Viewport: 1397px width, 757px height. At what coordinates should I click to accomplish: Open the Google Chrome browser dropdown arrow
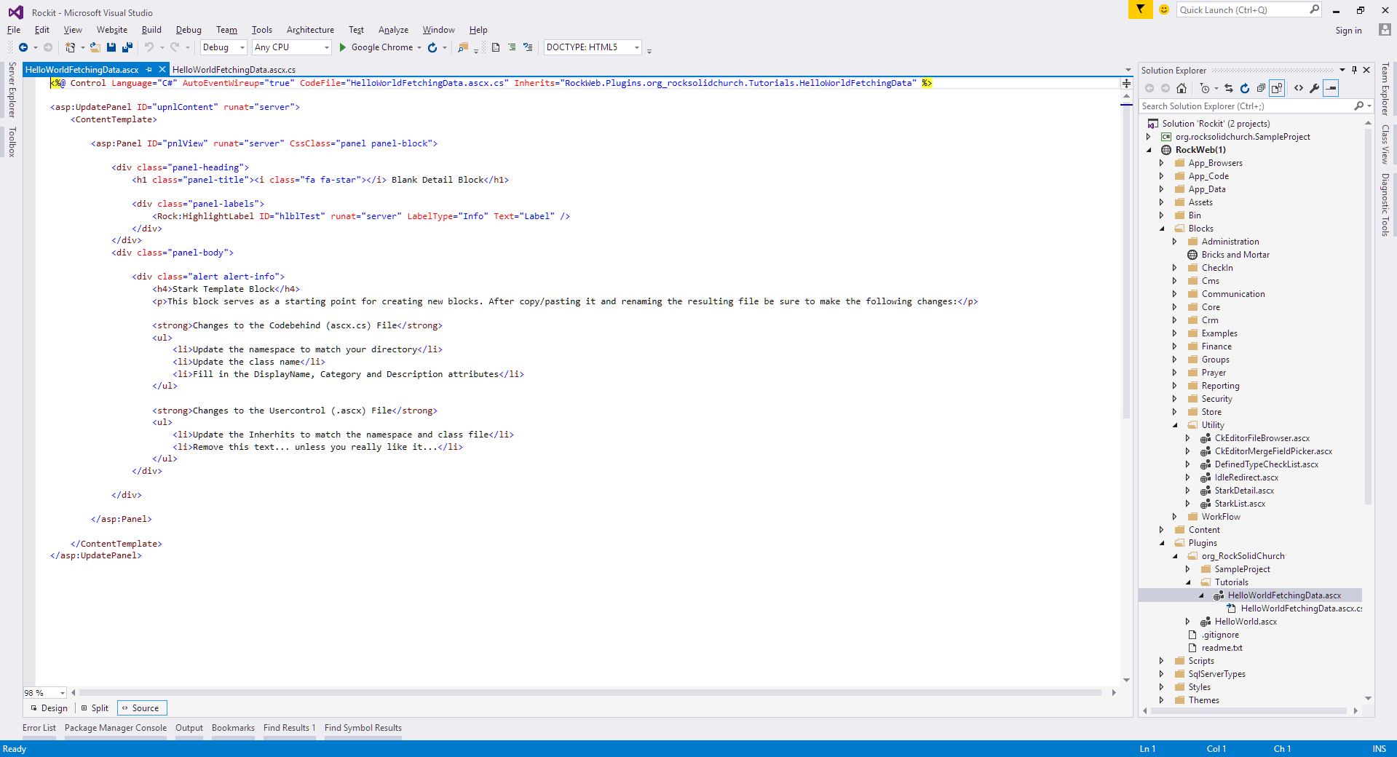tap(419, 47)
